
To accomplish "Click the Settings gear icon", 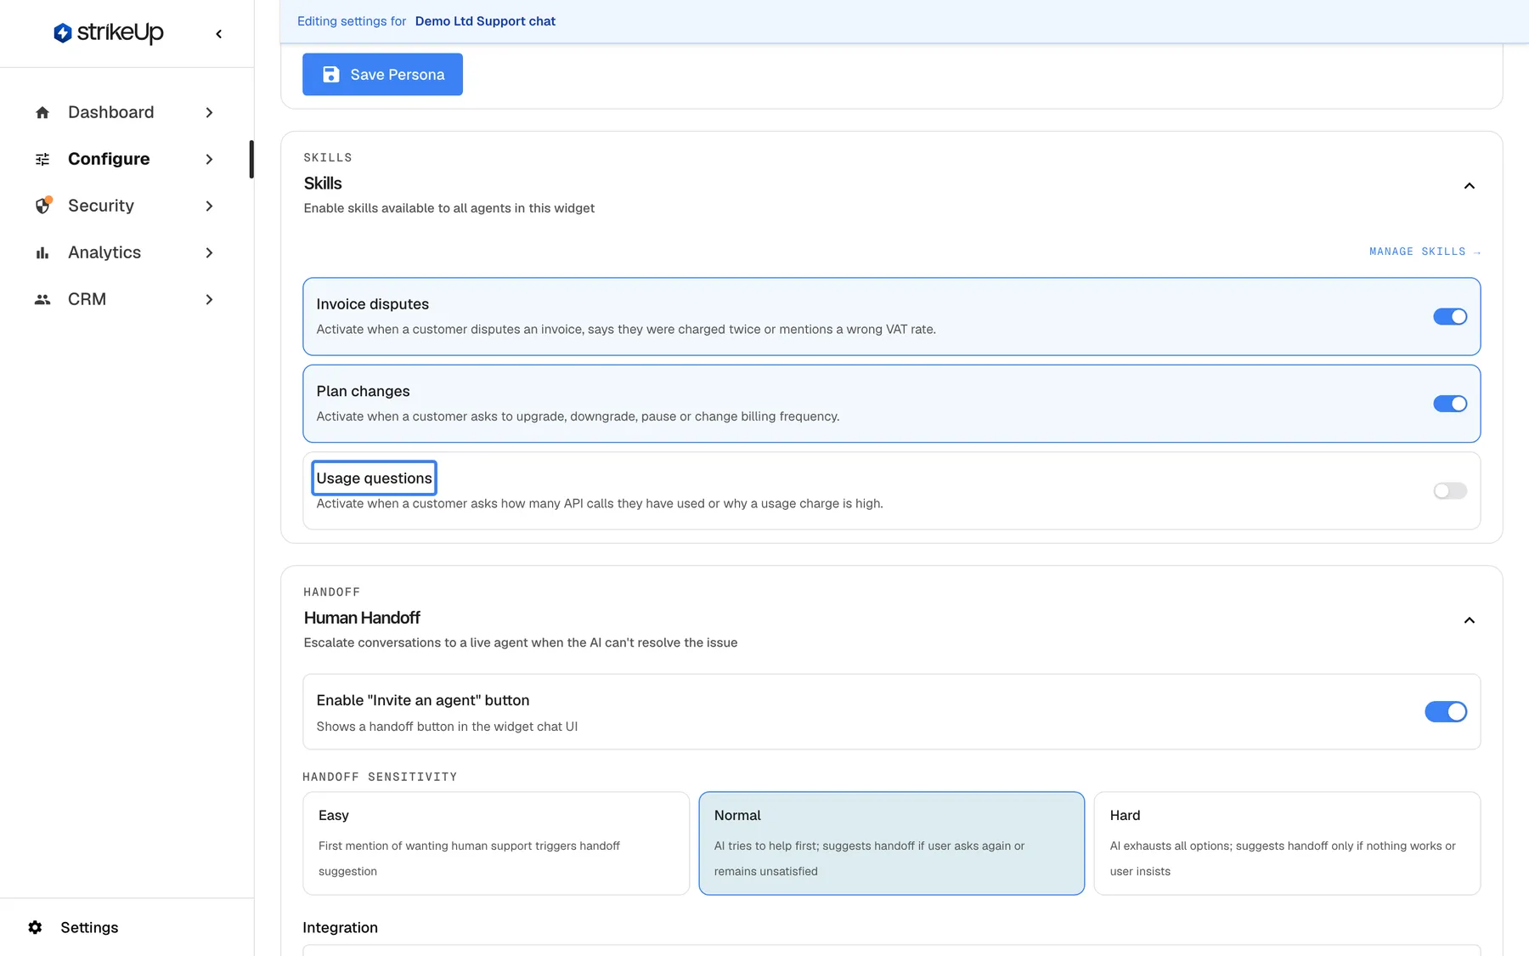I will (35, 927).
